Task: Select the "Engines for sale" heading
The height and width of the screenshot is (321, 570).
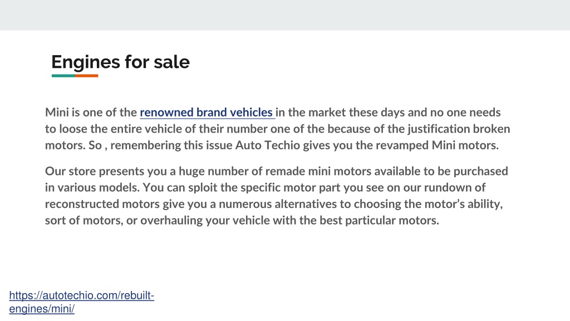Action: tap(120, 62)
